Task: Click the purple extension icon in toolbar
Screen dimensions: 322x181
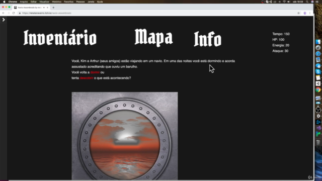Action: [305, 13]
